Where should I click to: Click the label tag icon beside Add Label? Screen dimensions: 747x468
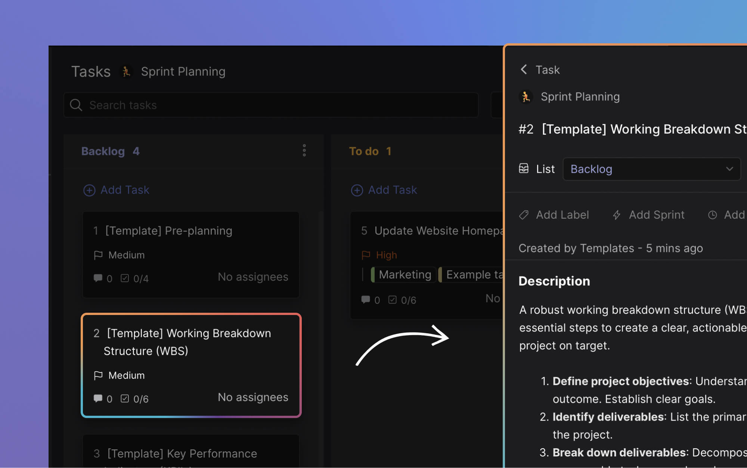pyautogui.click(x=523, y=215)
